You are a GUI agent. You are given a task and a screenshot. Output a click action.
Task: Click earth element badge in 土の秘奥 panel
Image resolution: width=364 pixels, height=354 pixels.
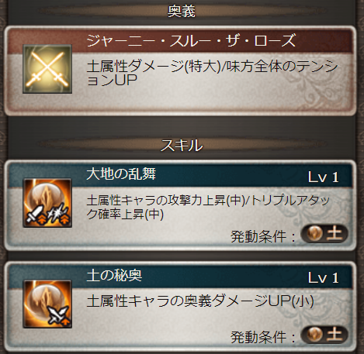[324, 335]
